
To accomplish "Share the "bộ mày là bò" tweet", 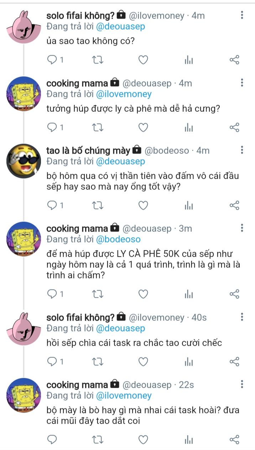I will pos(234,440).
